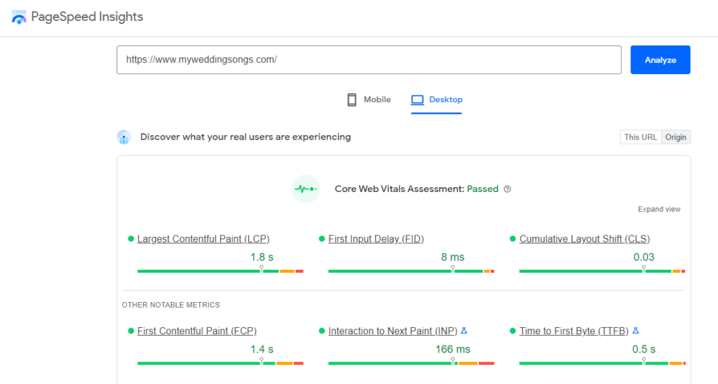Open First Contentful Paint (FCP) link

click(x=197, y=331)
